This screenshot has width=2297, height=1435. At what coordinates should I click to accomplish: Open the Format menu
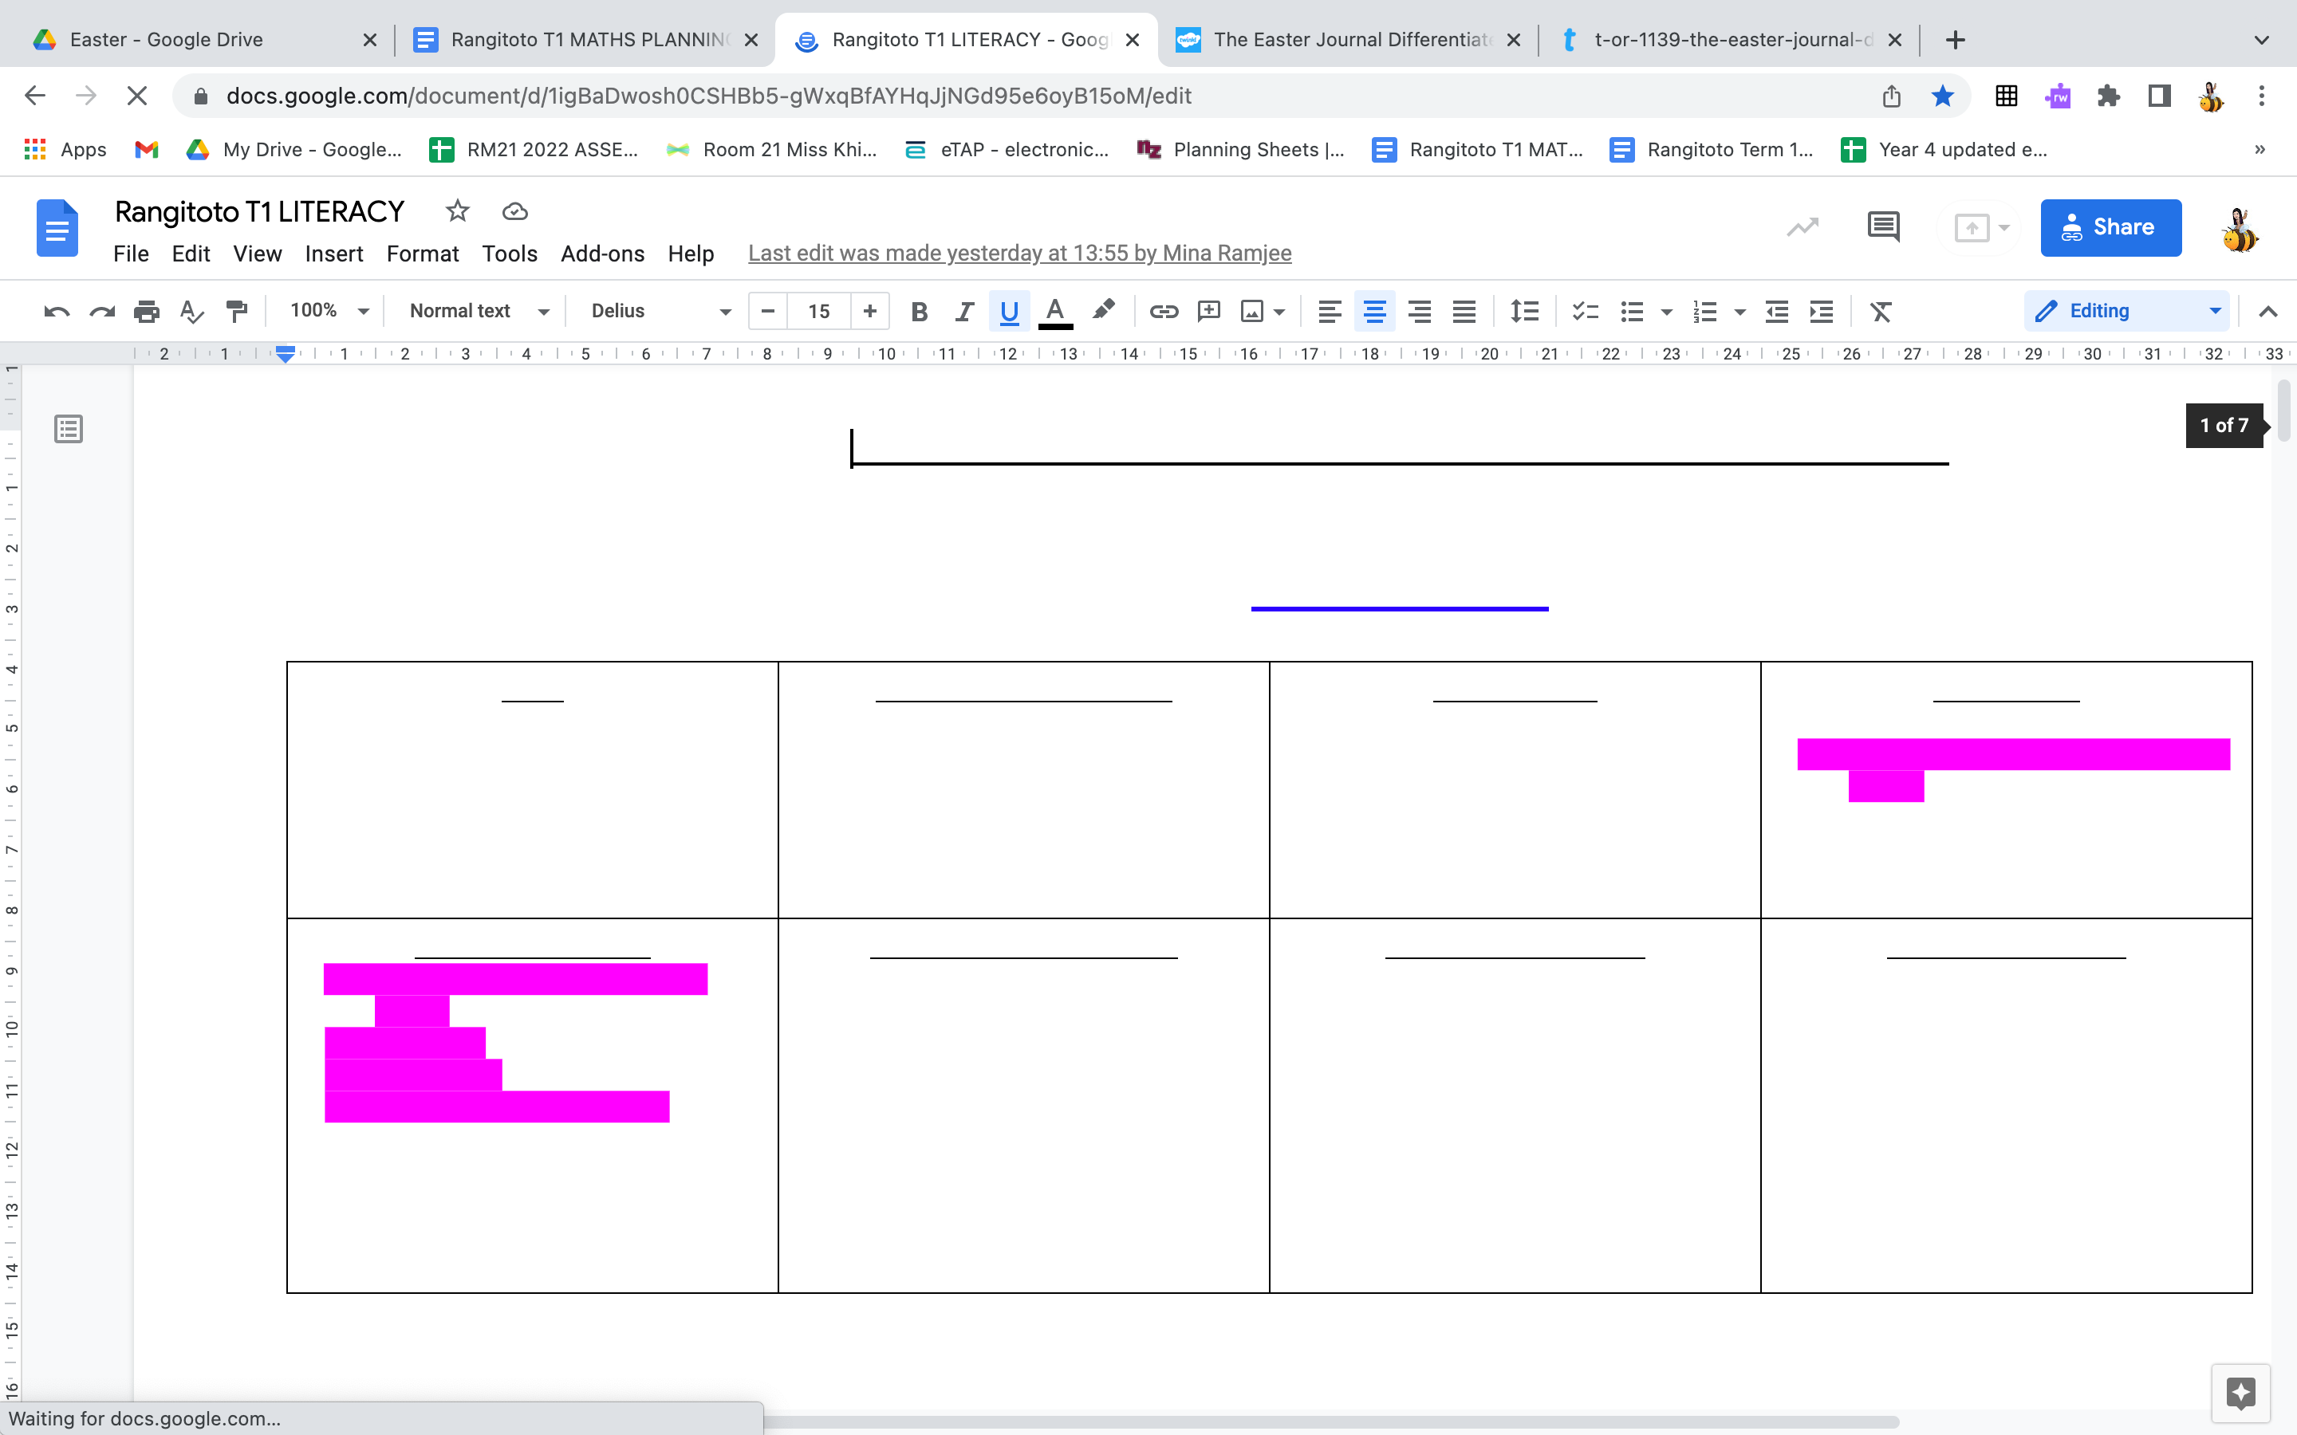pos(421,254)
